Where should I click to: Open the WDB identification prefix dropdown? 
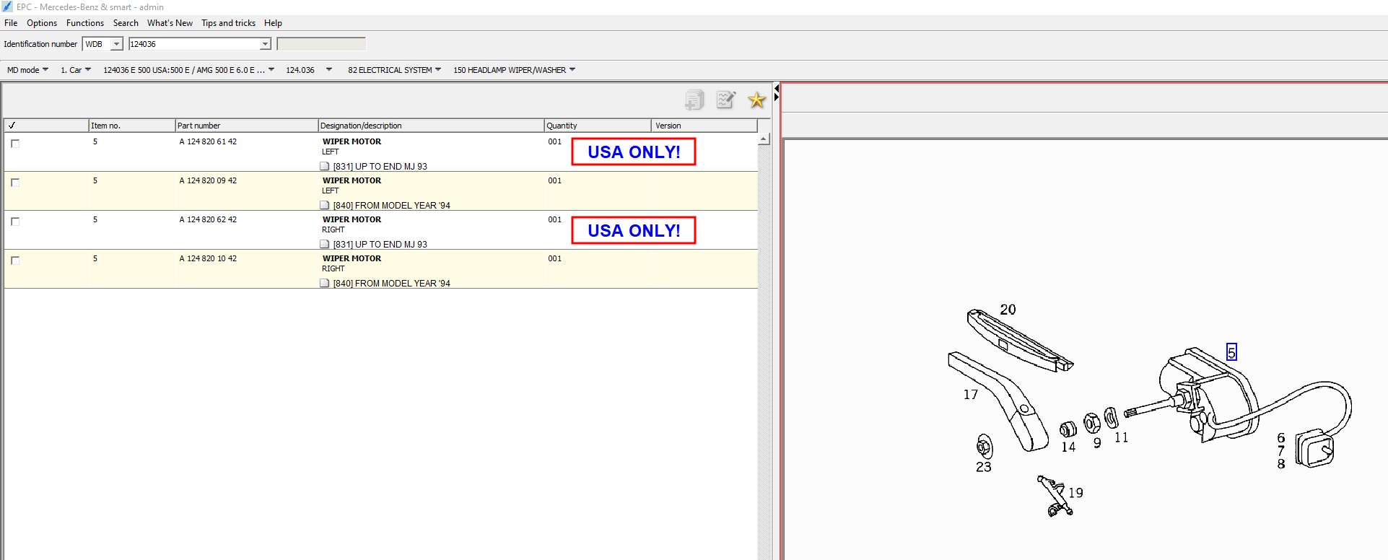pos(116,44)
